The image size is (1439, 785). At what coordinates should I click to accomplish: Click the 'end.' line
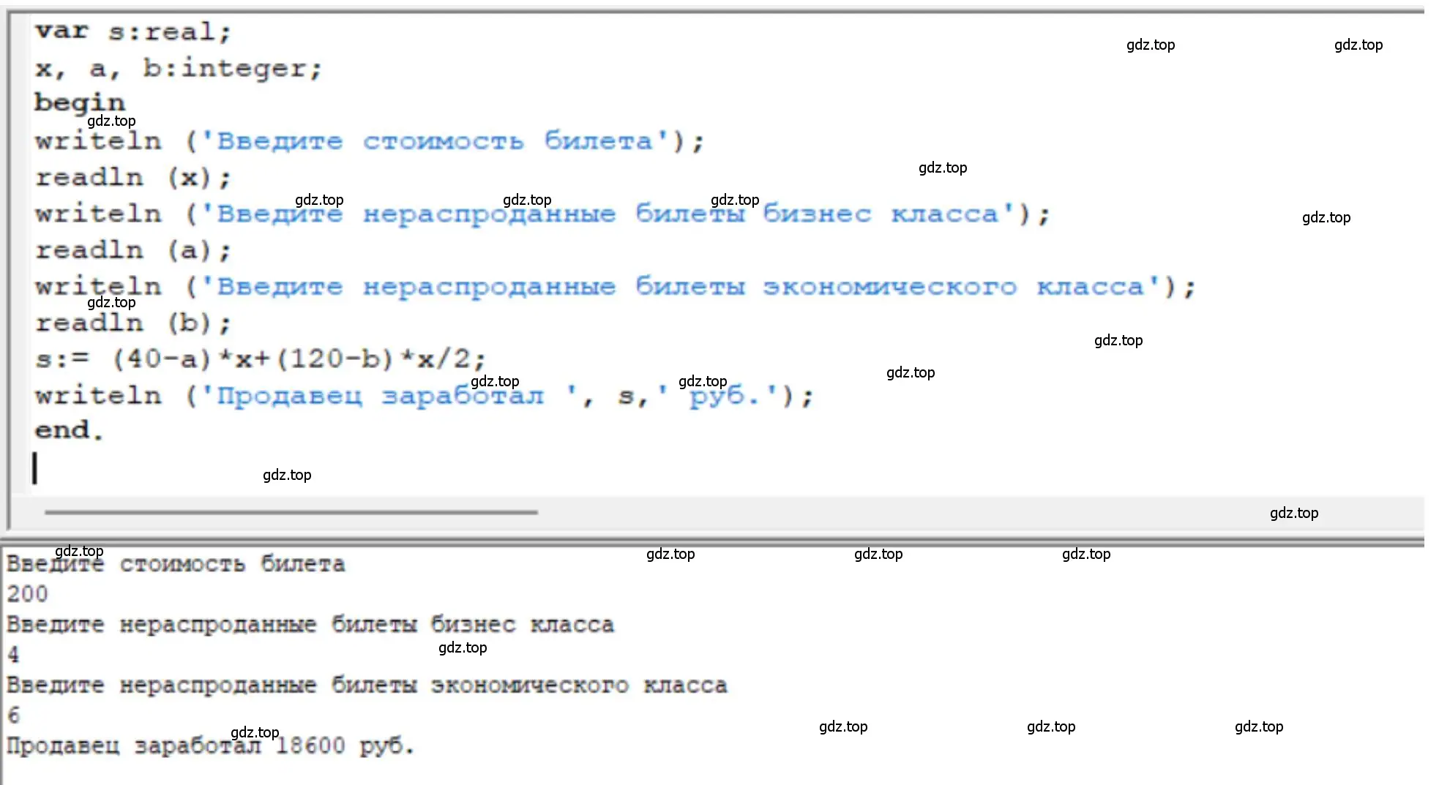pyautogui.click(x=69, y=430)
